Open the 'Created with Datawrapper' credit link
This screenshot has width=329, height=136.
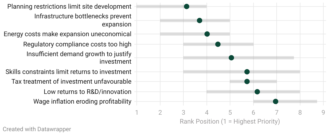point(37,129)
